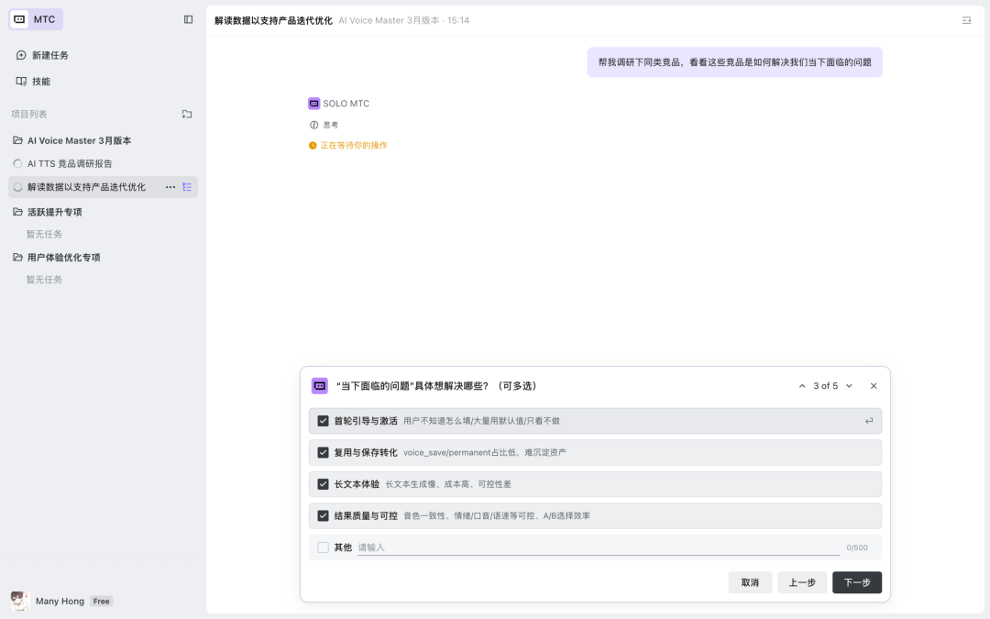Click the down chevron beside 3 of 5
Screen dimensions: 990x619
point(848,385)
